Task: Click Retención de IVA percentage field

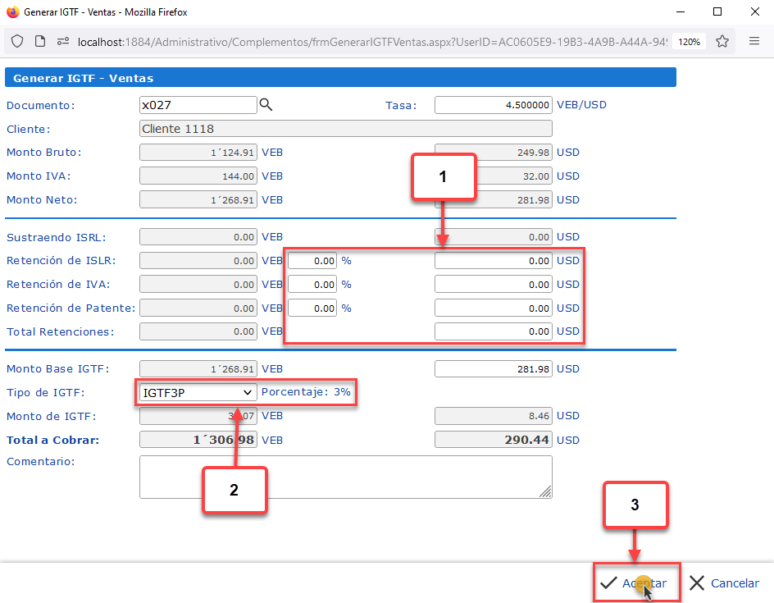Action: click(312, 285)
